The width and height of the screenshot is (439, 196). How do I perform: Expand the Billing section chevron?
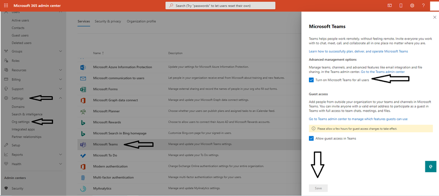pyautogui.click(x=61, y=80)
